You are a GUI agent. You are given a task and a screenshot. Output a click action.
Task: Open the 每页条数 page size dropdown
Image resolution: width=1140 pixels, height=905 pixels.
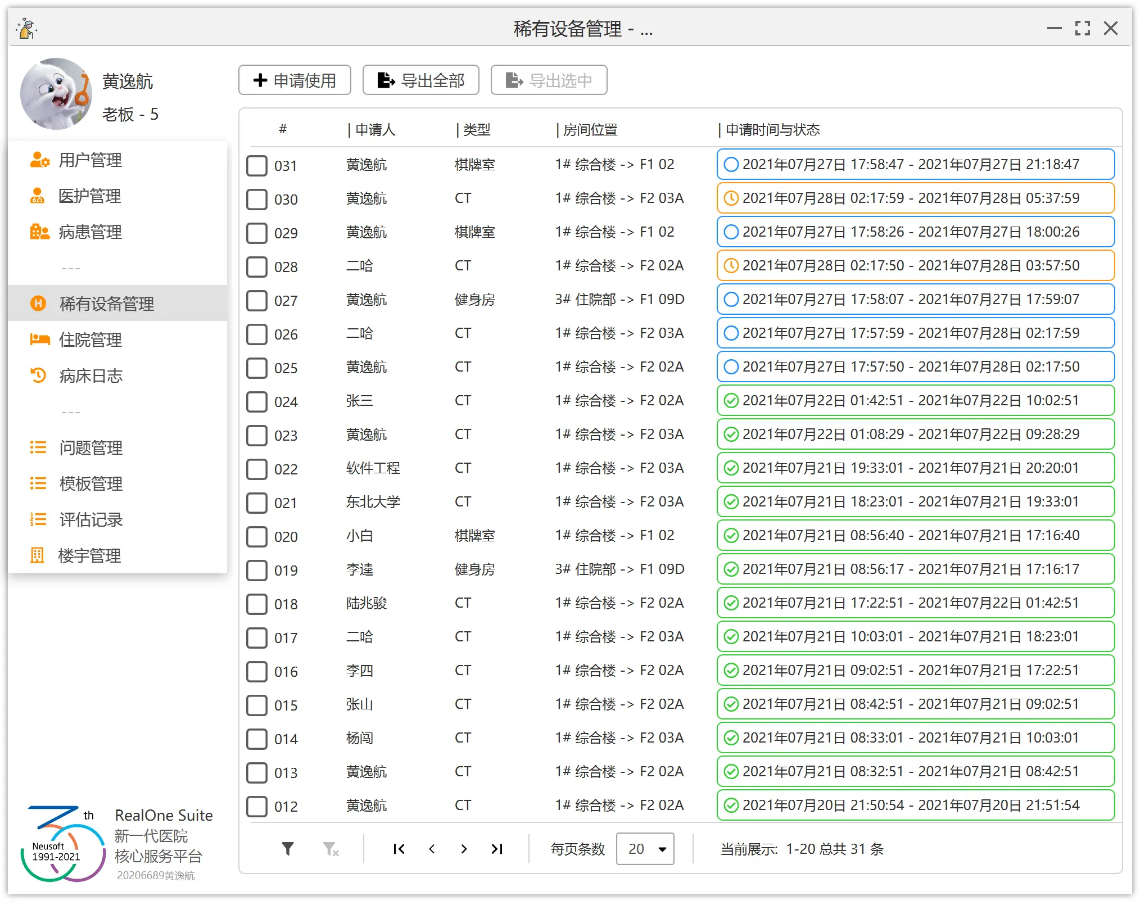[x=645, y=848]
